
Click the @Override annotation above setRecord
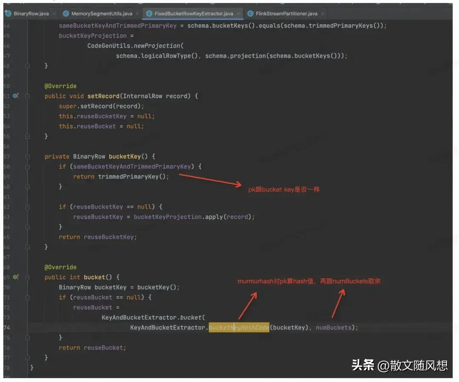60,86
